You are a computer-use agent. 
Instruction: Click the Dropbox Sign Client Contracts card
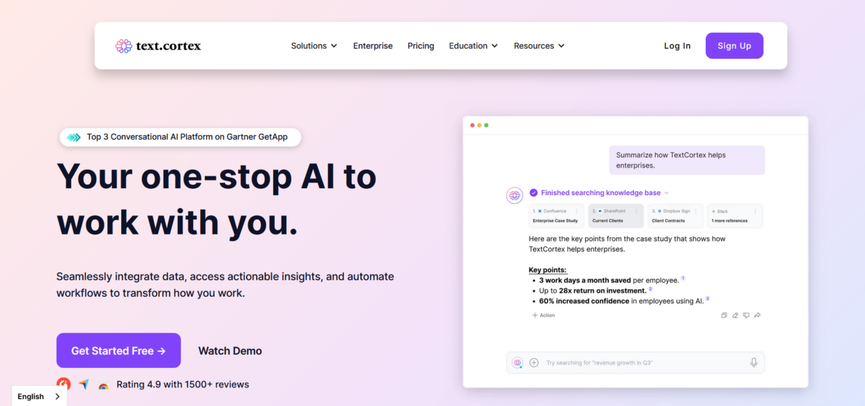point(675,215)
